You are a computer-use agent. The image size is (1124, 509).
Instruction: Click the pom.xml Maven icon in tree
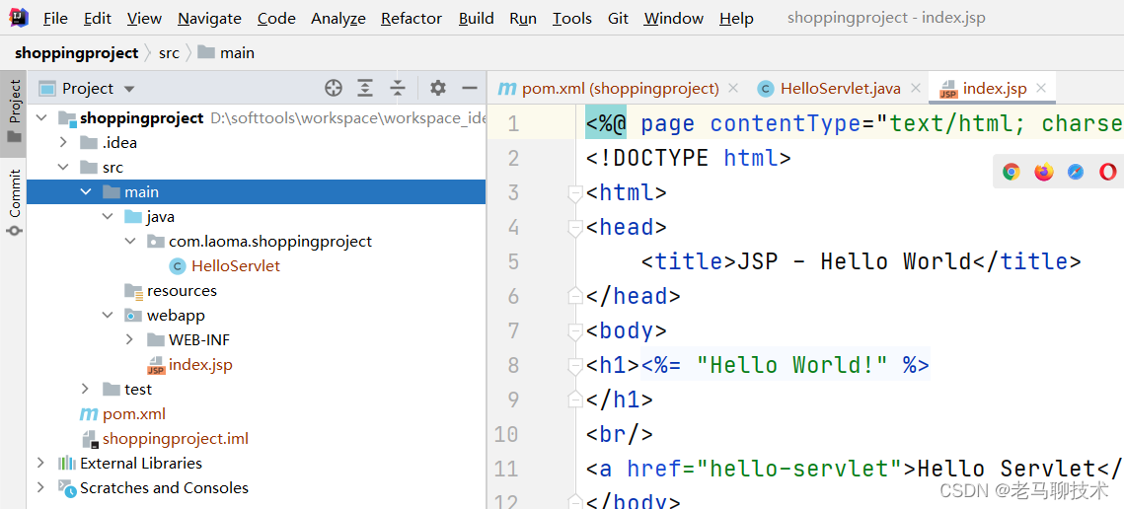[89, 414]
